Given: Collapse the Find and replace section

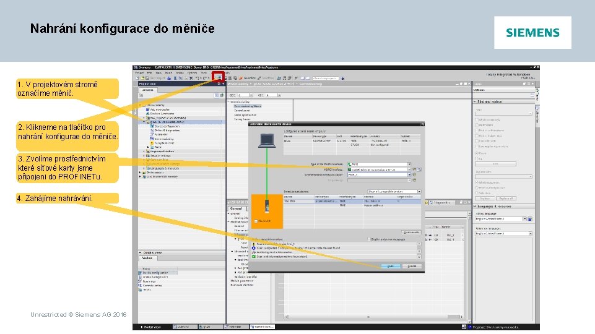Looking at the screenshot, I should tap(475, 101).
